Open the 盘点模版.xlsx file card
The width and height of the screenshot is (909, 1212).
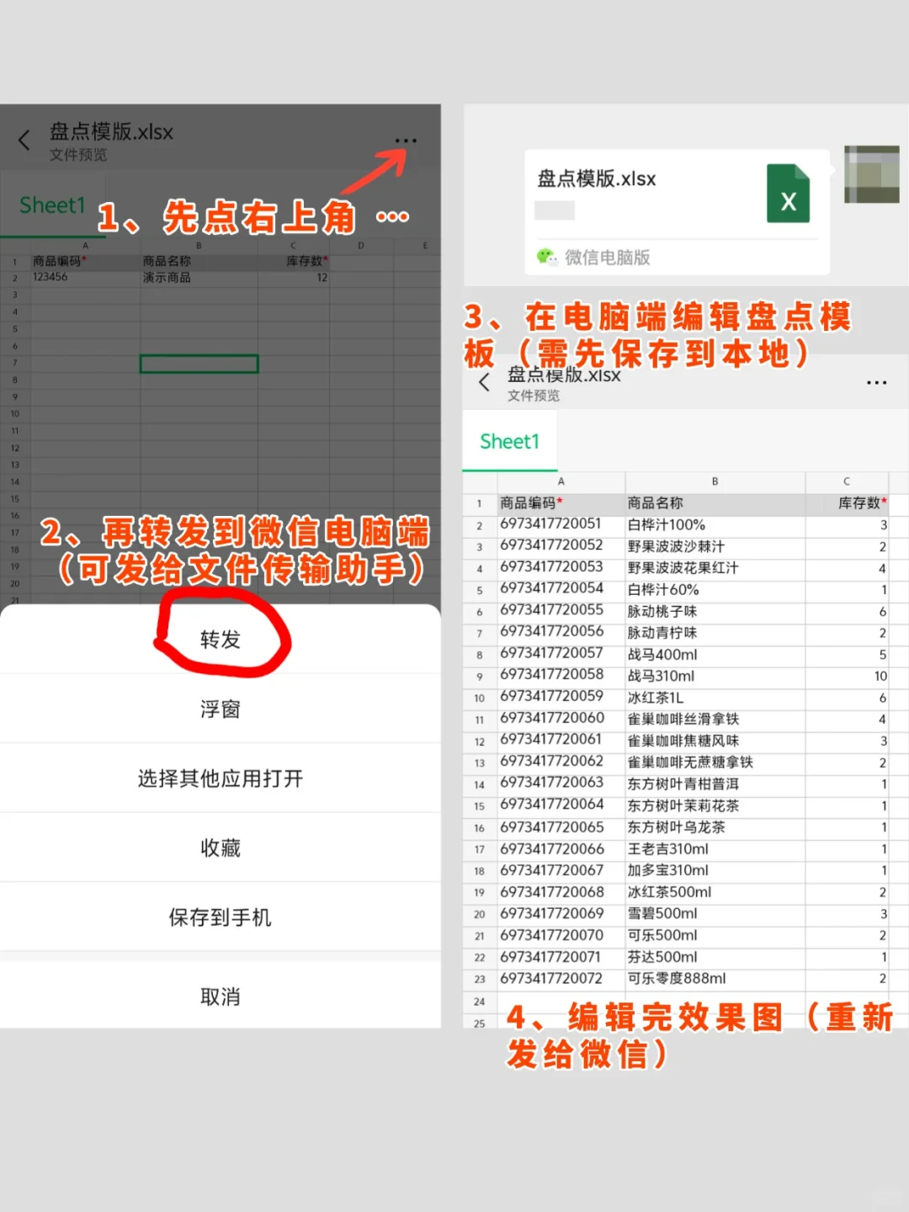pyautogui.click(x=640, y=195)
